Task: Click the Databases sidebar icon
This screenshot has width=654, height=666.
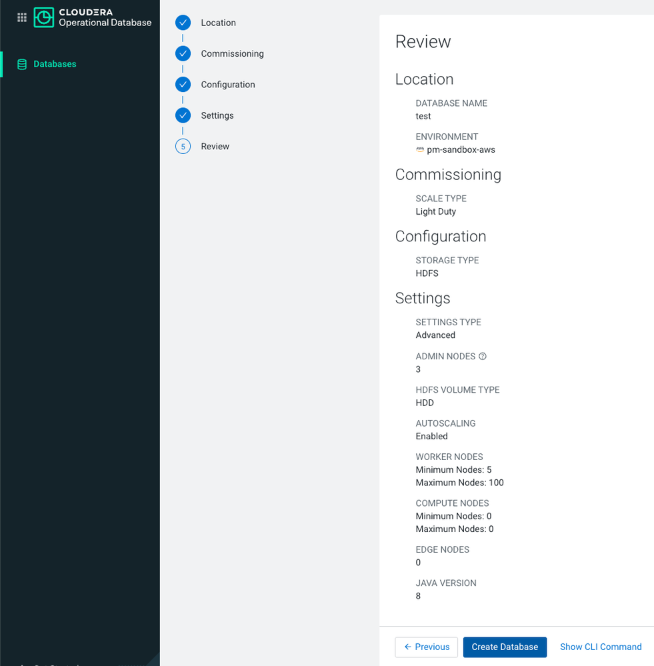Action: pyautogui.click(x=22, y=65)
